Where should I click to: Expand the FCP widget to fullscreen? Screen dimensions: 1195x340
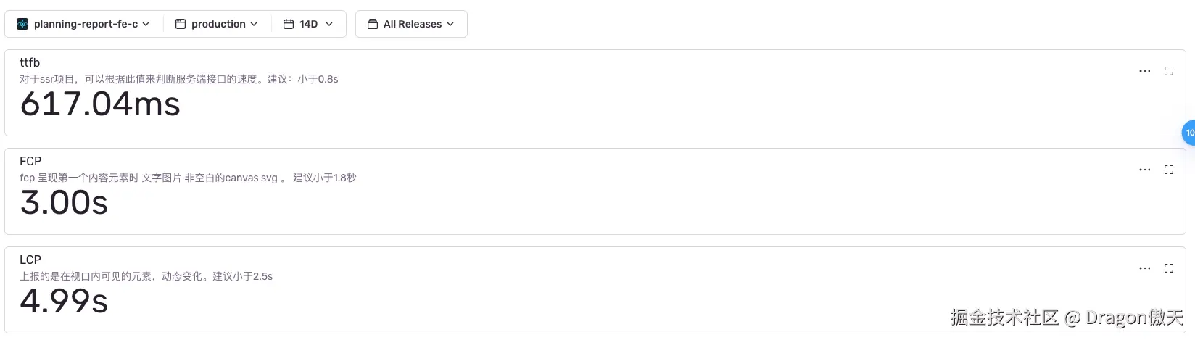tap(1169, 170)
